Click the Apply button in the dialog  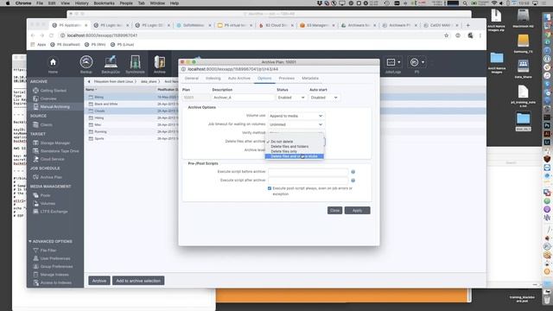[x=357, y=211]
